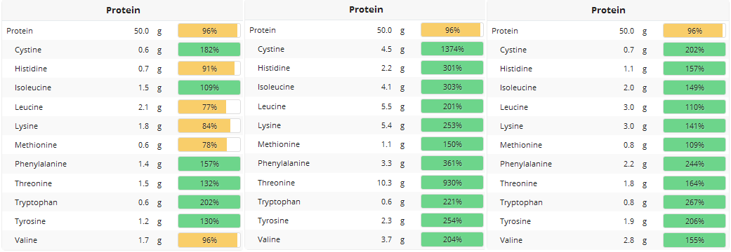Viewport: 731px width, 252px height.
Task: Click the Methionine 78% bar
Action: [209, 145]
